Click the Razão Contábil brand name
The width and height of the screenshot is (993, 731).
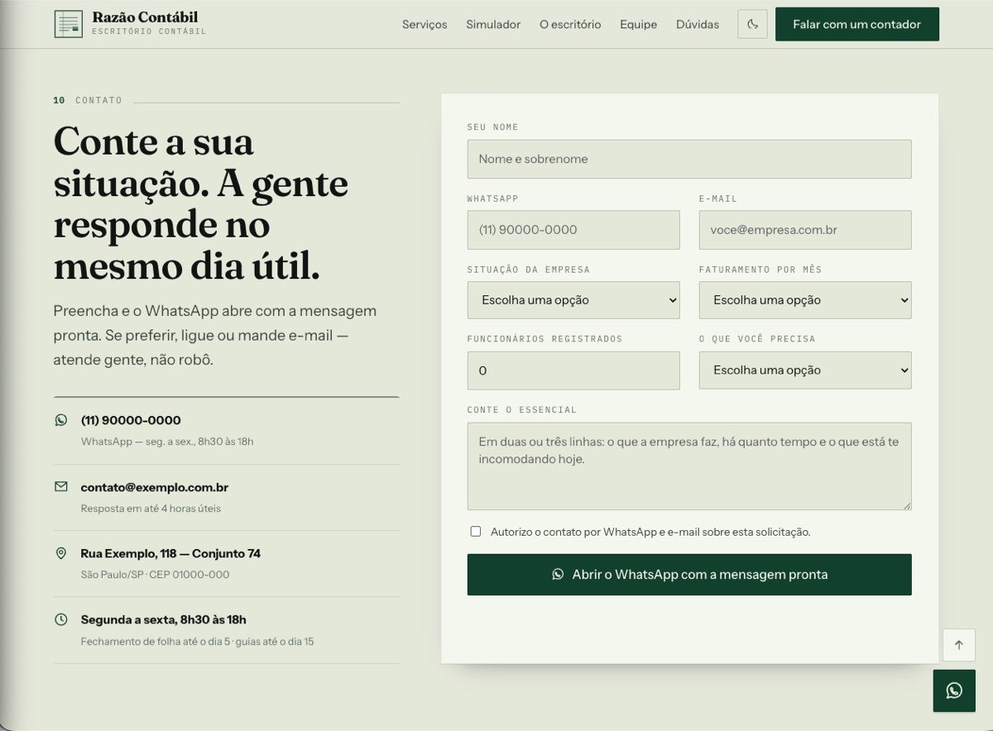coord(146,17)
